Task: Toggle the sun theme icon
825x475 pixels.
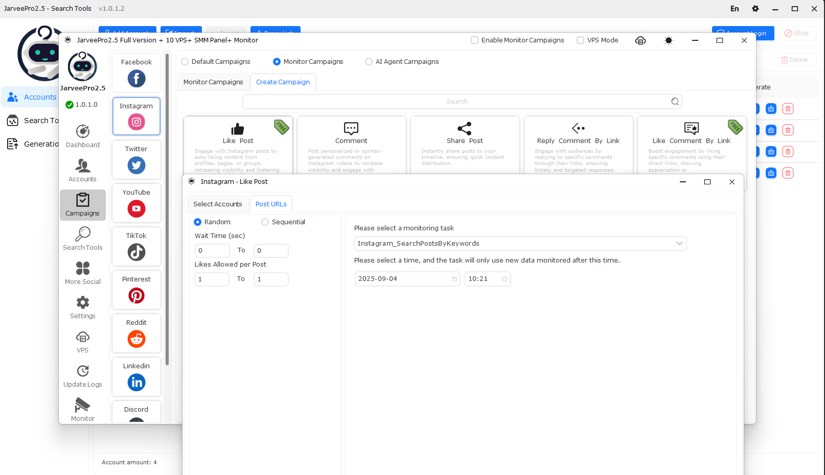Action: point(669,40)
